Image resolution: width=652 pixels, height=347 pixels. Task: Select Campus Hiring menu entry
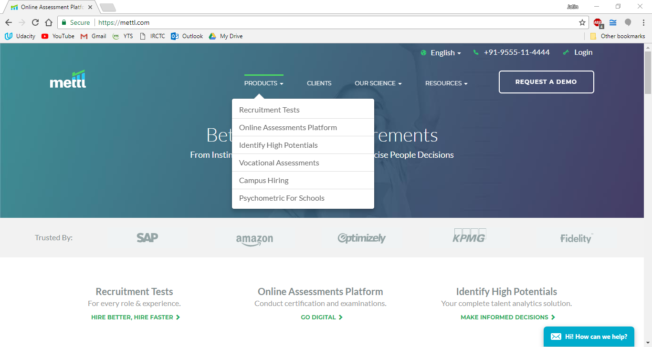303,180
